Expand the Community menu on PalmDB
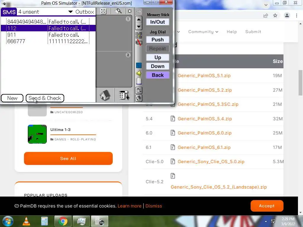Screen dimensions: 303x227 203,32
